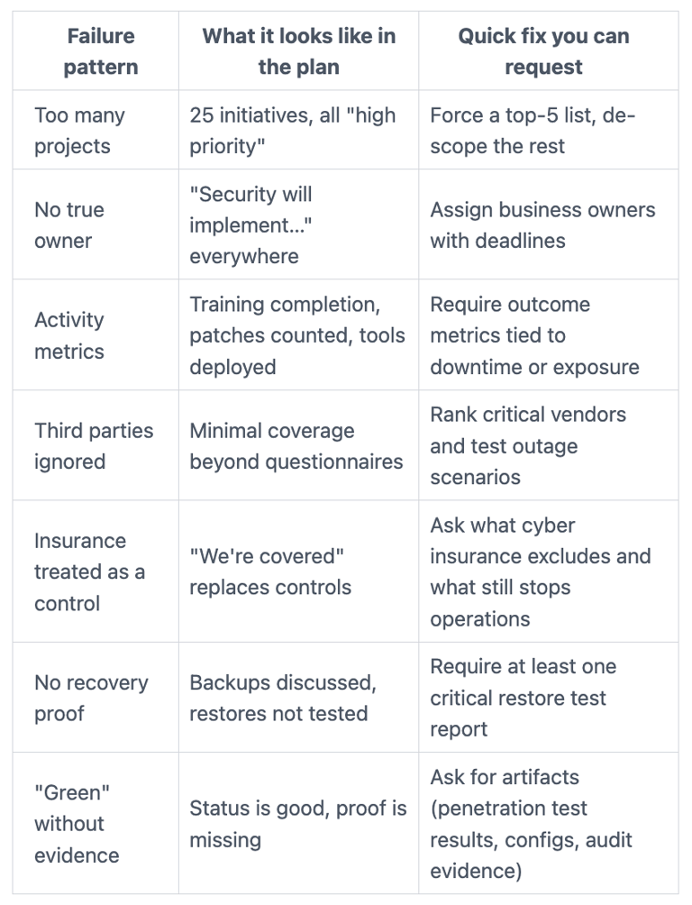The image size is (692, 905).
Task: Select the "Green without evidence" cell
Action: click(77, 824)
